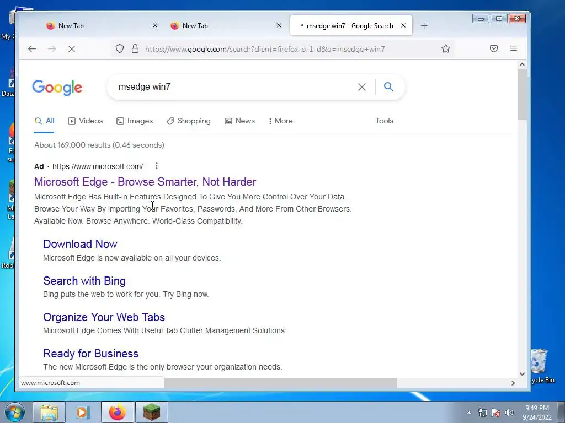Click the About 169,000 results text
Viewport: 565px width, 423px height.
[99, 145]
